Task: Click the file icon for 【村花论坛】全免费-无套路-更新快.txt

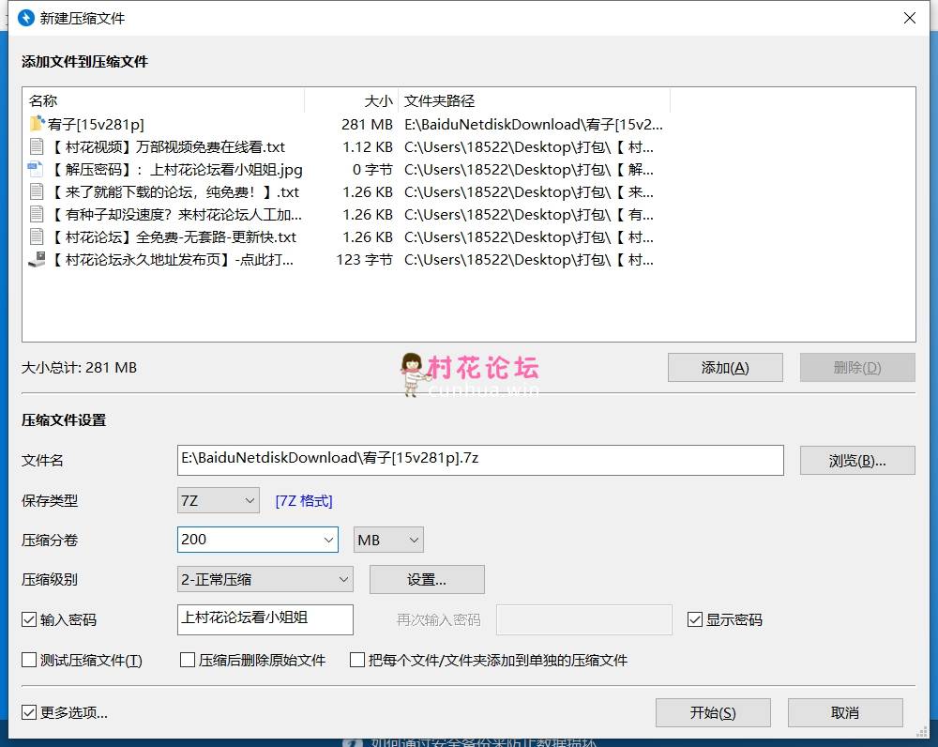Action: pos(37,237)
